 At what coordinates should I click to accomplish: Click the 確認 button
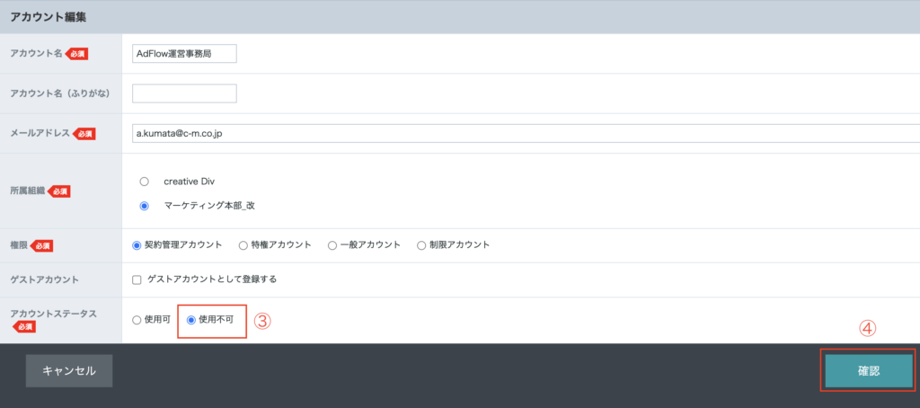[868, 370]
